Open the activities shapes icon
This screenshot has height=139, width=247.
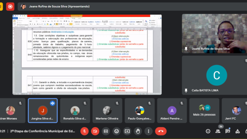click(238, 131)
